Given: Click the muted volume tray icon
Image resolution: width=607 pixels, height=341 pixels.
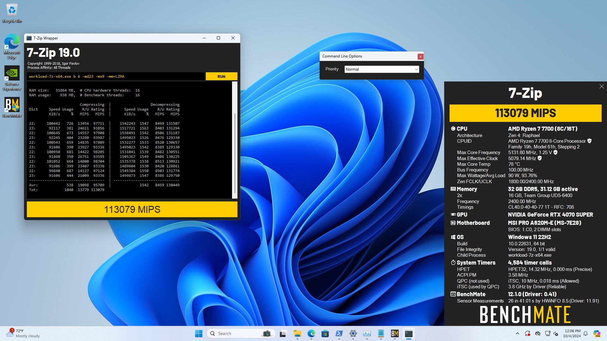Looking at the screenshot, I should tap(556, 333).
